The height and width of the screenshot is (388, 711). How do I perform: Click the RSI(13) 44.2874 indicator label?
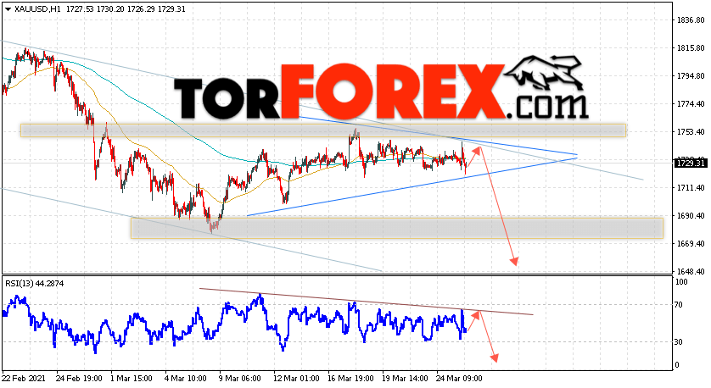[35, 284]
